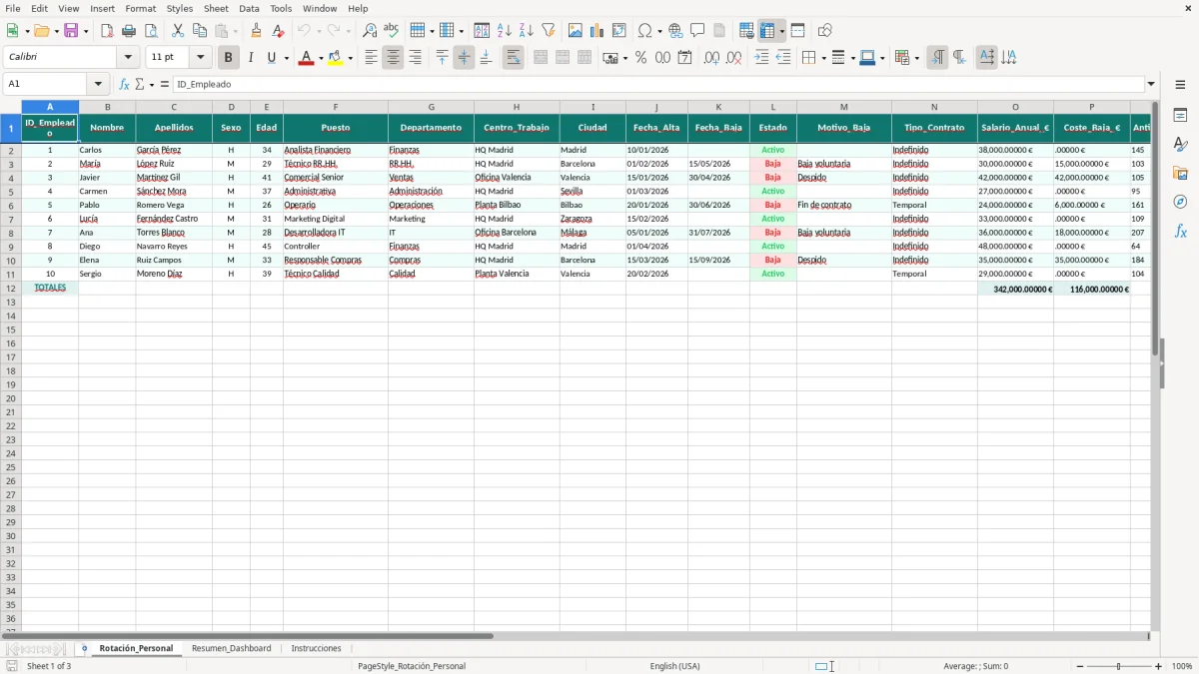This screenshot has height=674, width=1199.
Task: Open Font Size dropdown arrow
Action: pyautogui.click(x=200, y=58)
